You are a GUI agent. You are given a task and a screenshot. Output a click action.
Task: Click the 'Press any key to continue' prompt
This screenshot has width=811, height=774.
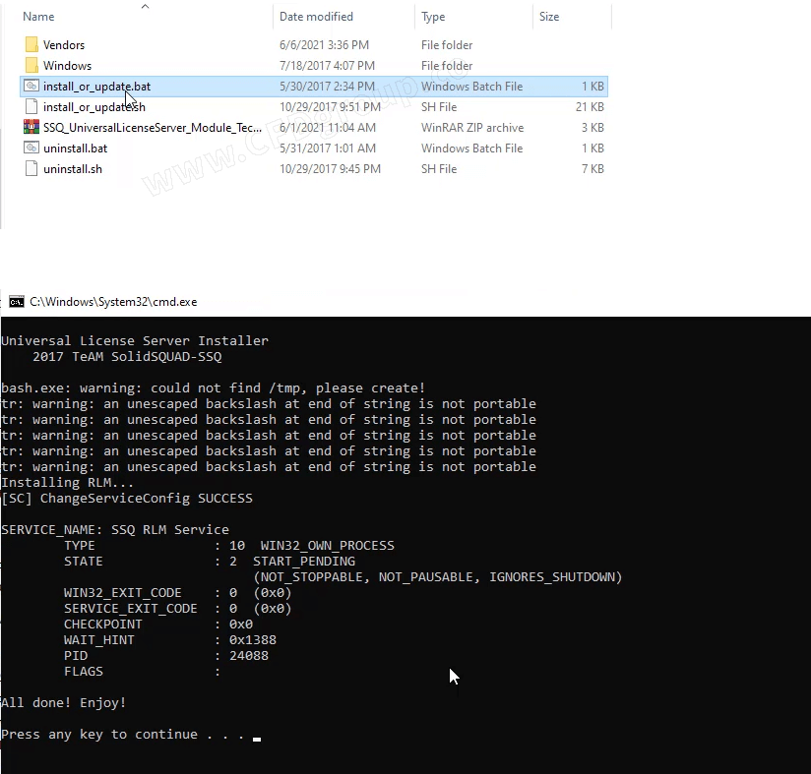pos(122,735)
